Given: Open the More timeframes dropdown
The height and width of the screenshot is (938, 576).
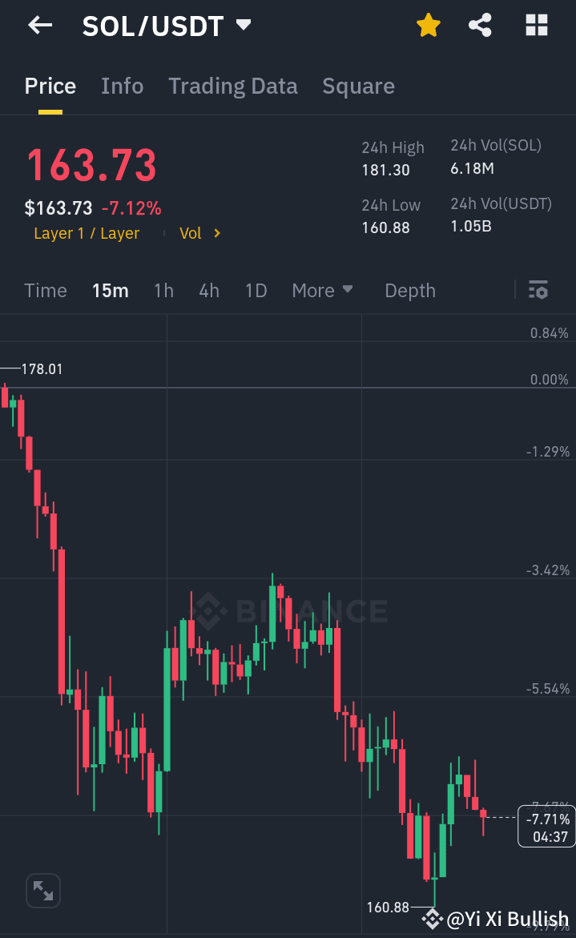Looking at the screenshot, I should click(323, 291).
